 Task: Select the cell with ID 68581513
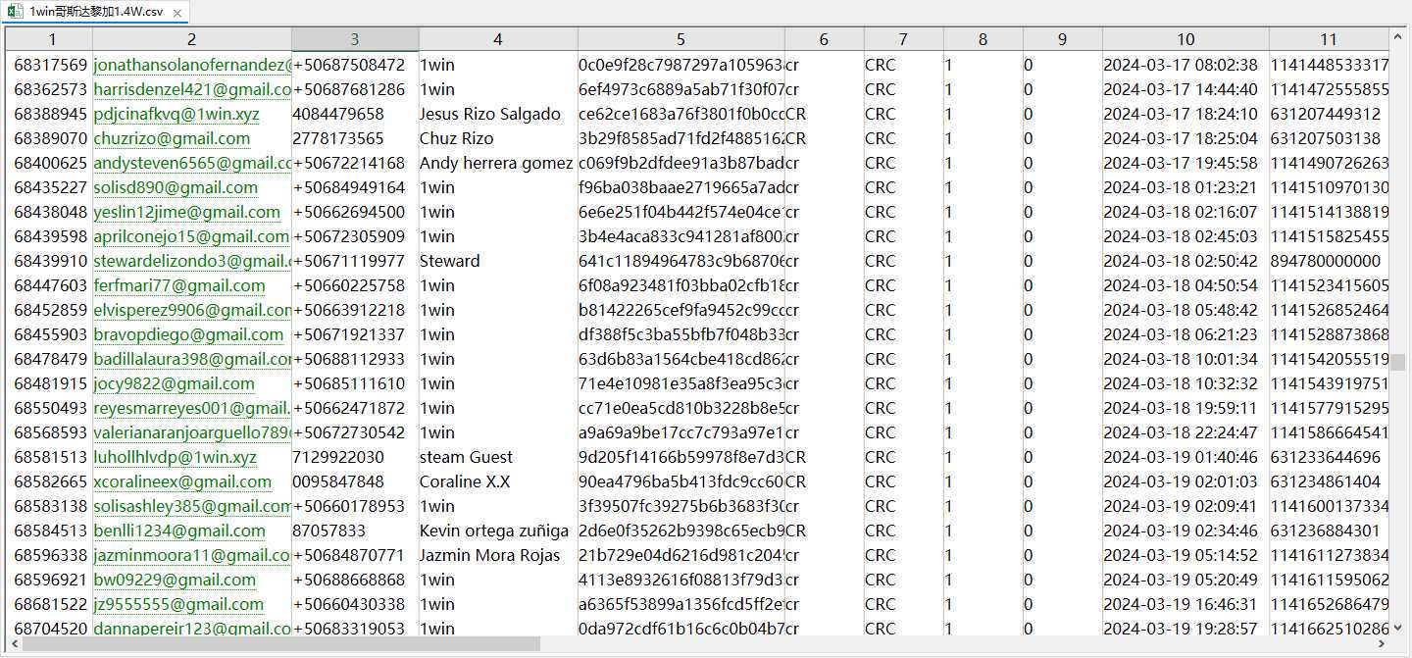coord(50,457)
